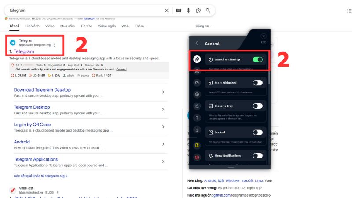Click the source link in SEO bar
This screenshot has width=352, height=198.
click(x=85, y=75)
